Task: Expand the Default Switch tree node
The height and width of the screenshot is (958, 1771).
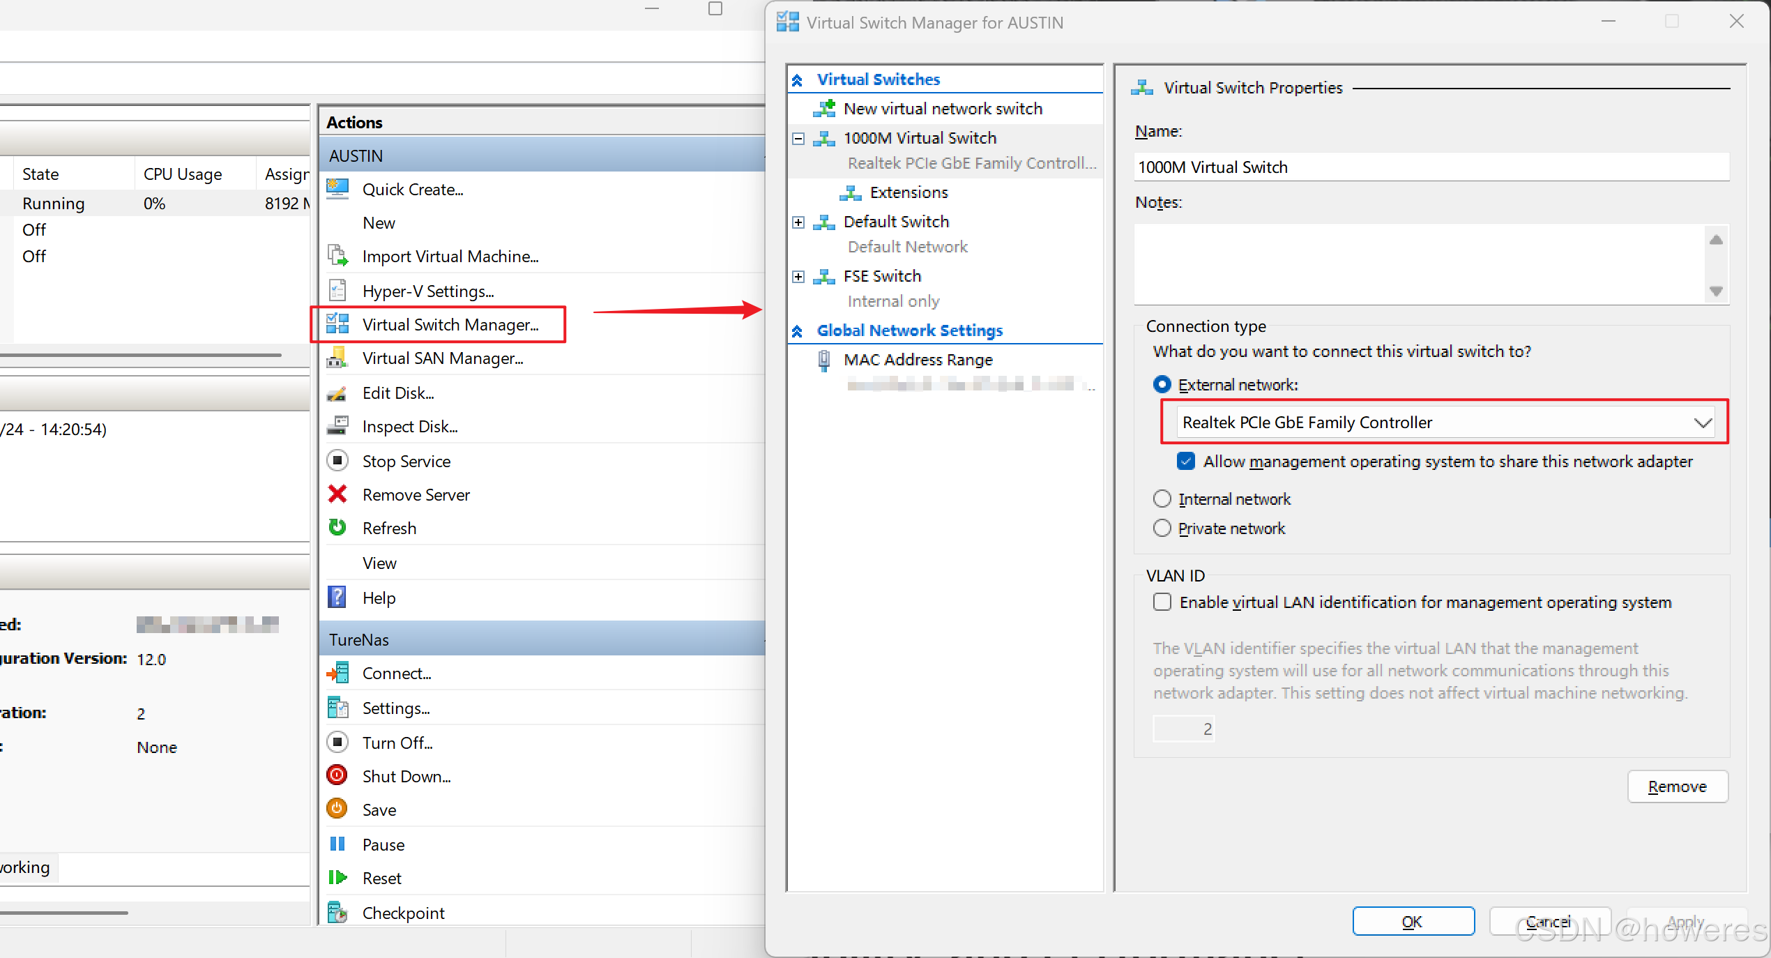Action: 798,222
